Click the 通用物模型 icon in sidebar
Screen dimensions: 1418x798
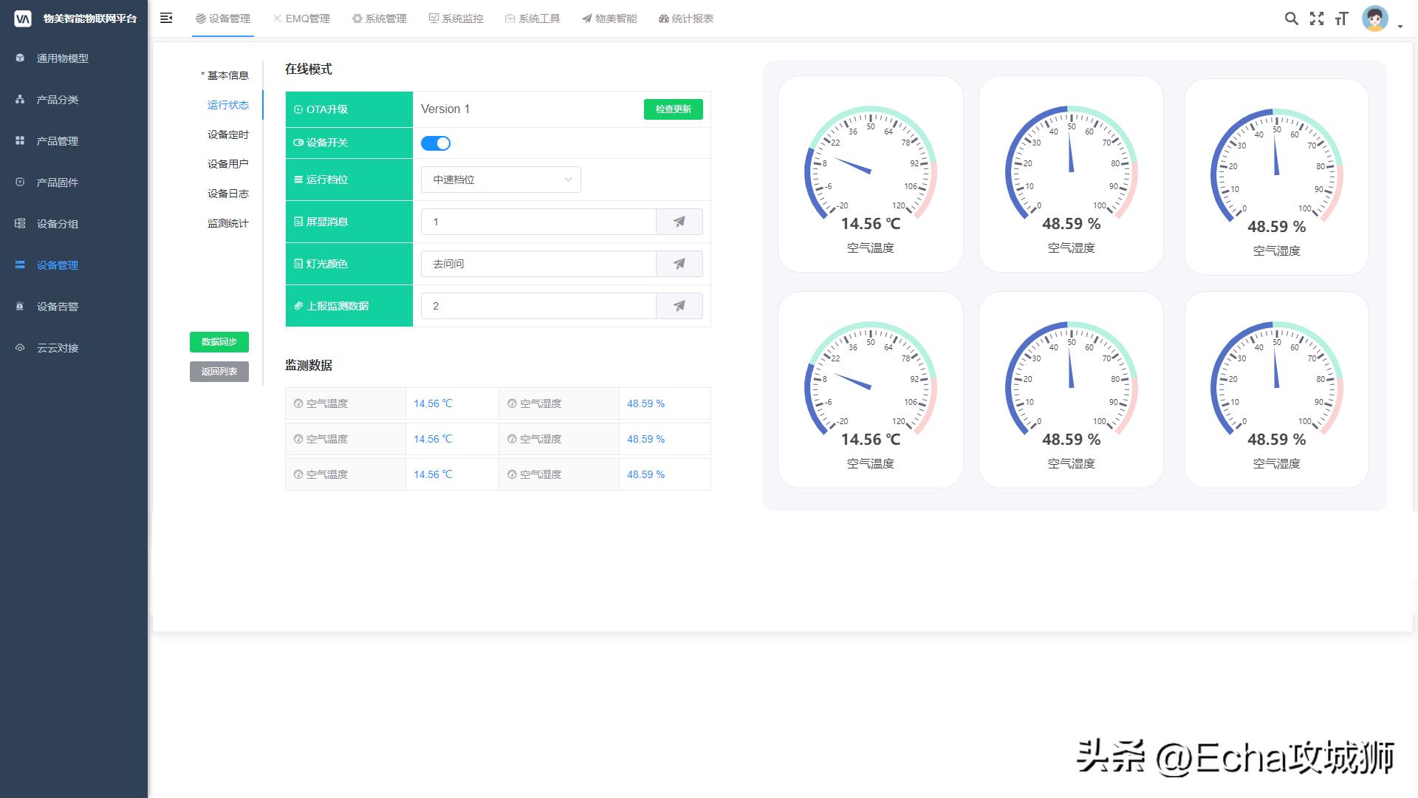pyautogui.click(x=20, y=58)
